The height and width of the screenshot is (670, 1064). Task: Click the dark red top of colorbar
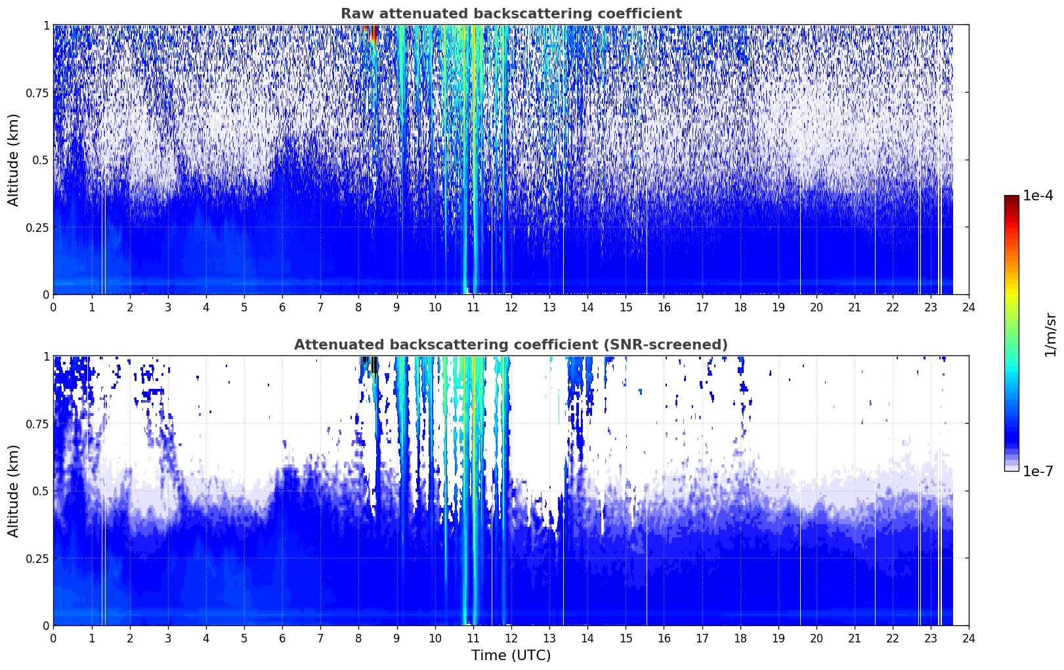tap(1011, 201)
